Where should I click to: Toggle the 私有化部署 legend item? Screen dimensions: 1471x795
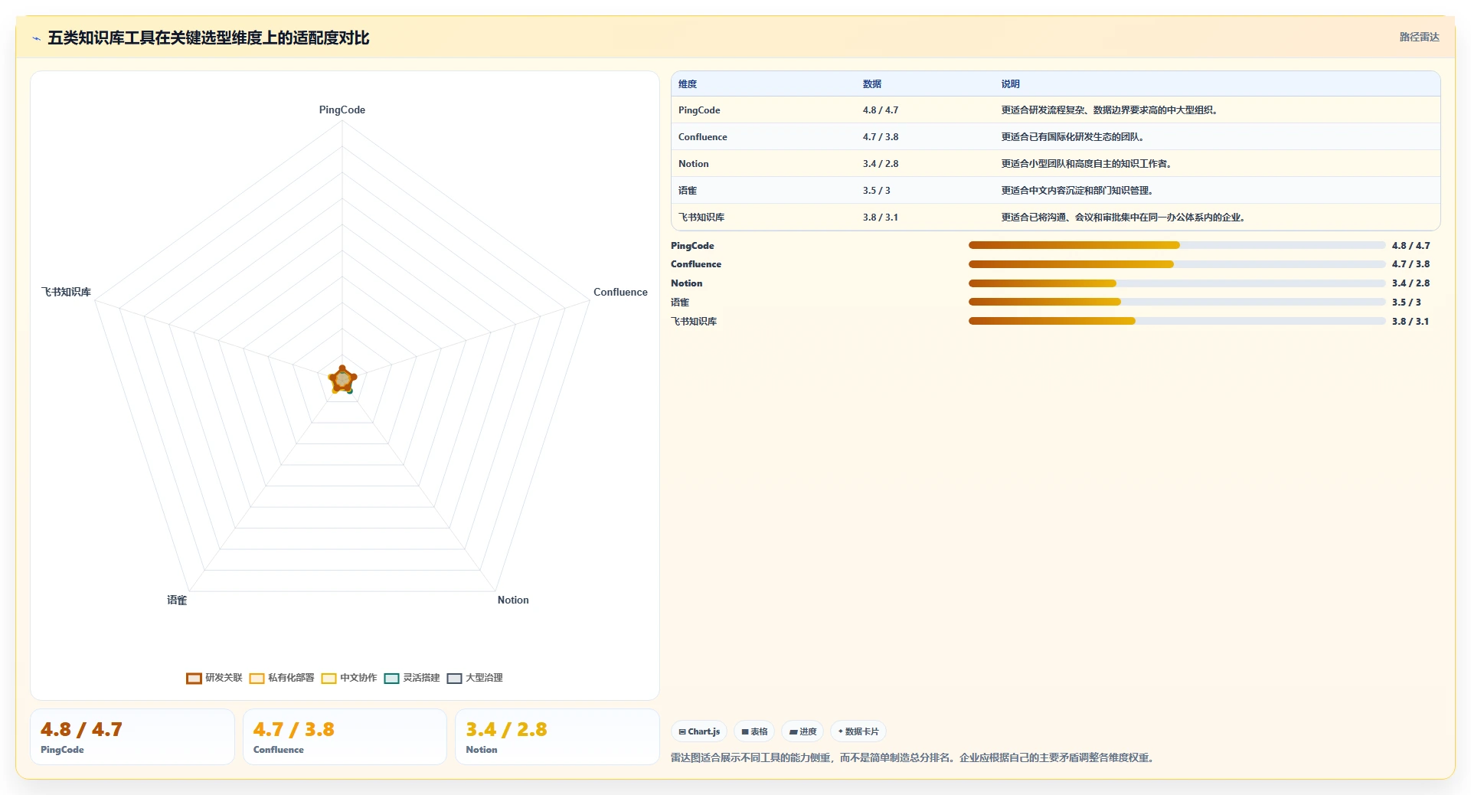282,678
